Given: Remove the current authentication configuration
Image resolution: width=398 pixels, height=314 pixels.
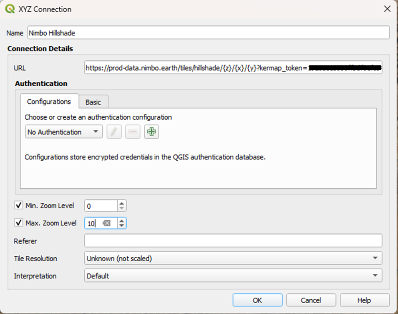Looking at the screenshot, I should [x=133, y=132].
